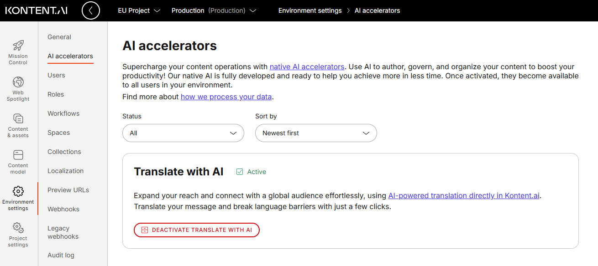The image size is (598, 266).
Task: Open Content & assets section
Action: pyautogui.click(x=18, y=124)
